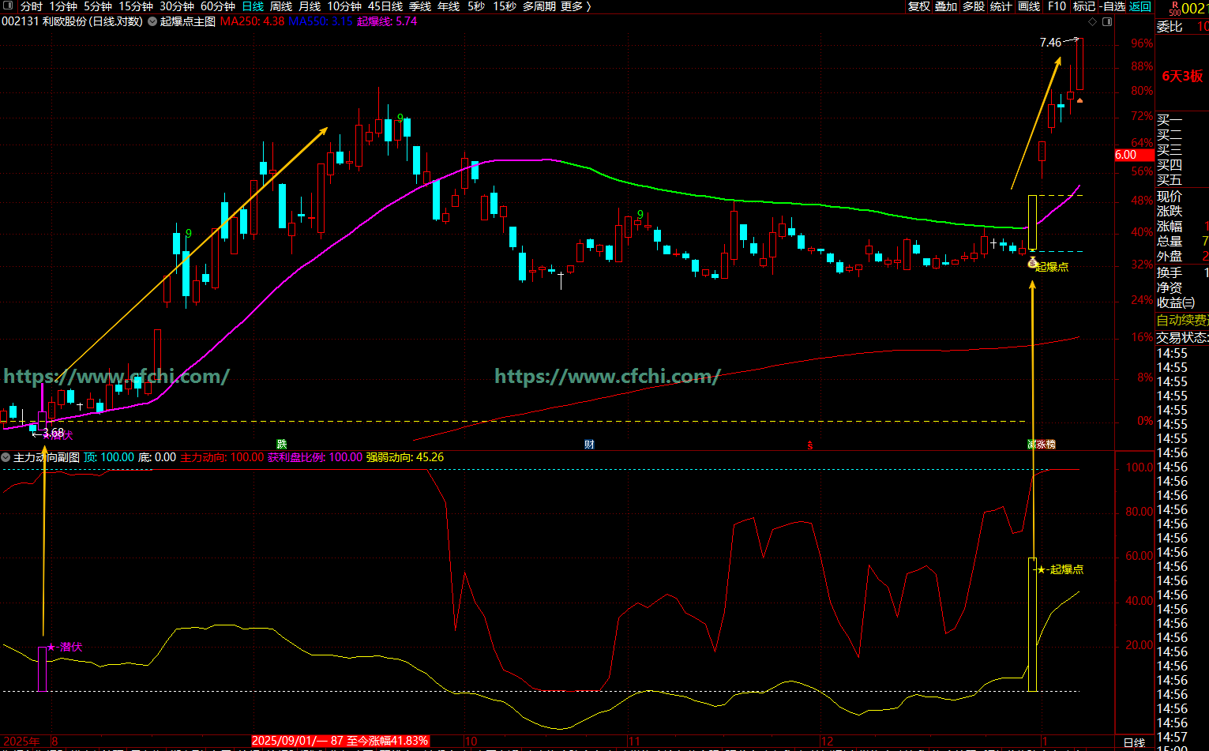This screenshot has width=1209, height=751.
Task: Click the 买五 bid row
Action: coord(1182,180)
